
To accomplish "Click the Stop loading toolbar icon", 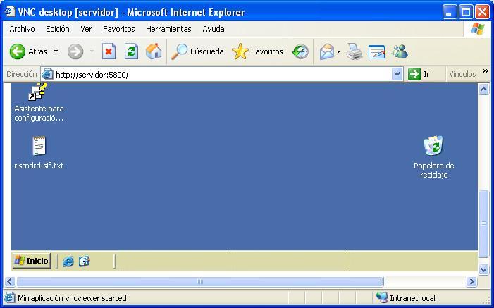I will point(109,51).
